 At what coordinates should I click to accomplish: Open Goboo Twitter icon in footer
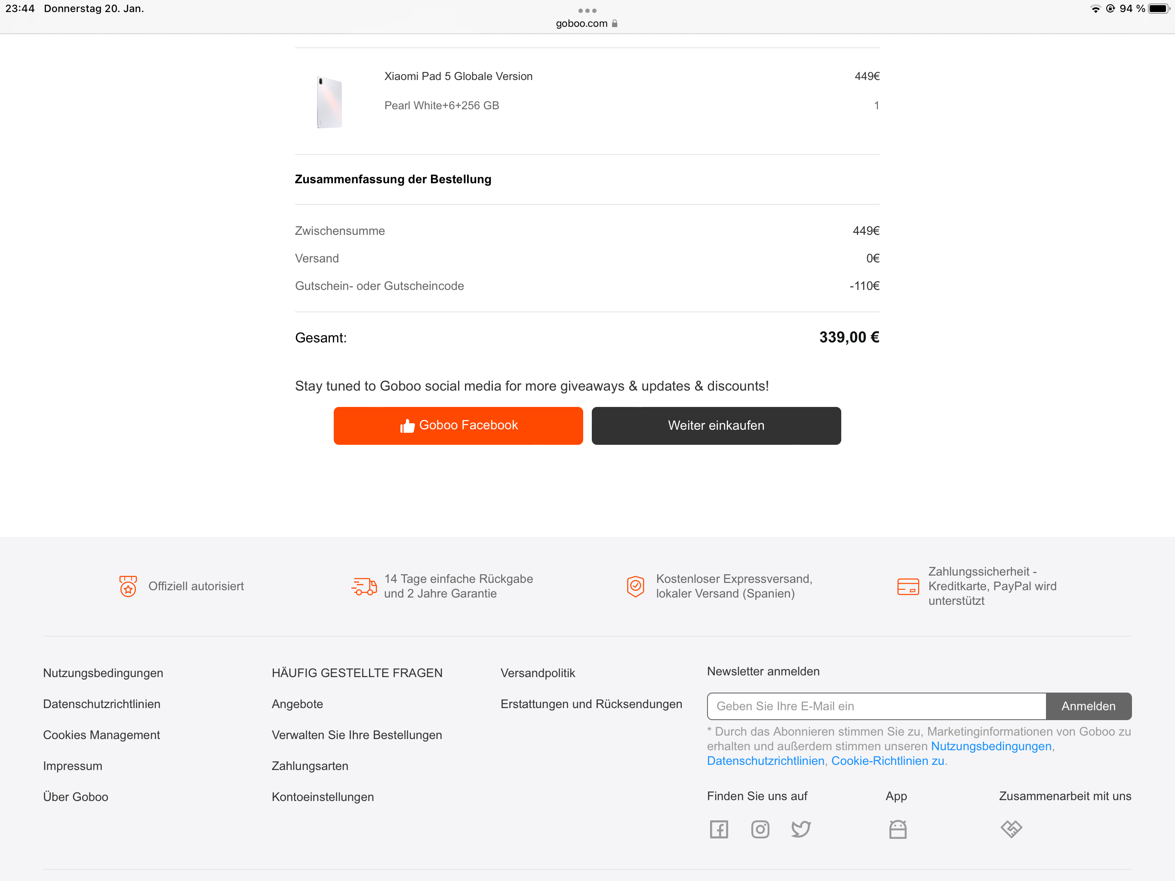tap(800, 829)
